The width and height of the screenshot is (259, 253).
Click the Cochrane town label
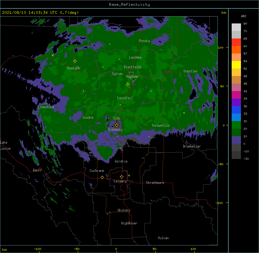click(x=97, y=171)
